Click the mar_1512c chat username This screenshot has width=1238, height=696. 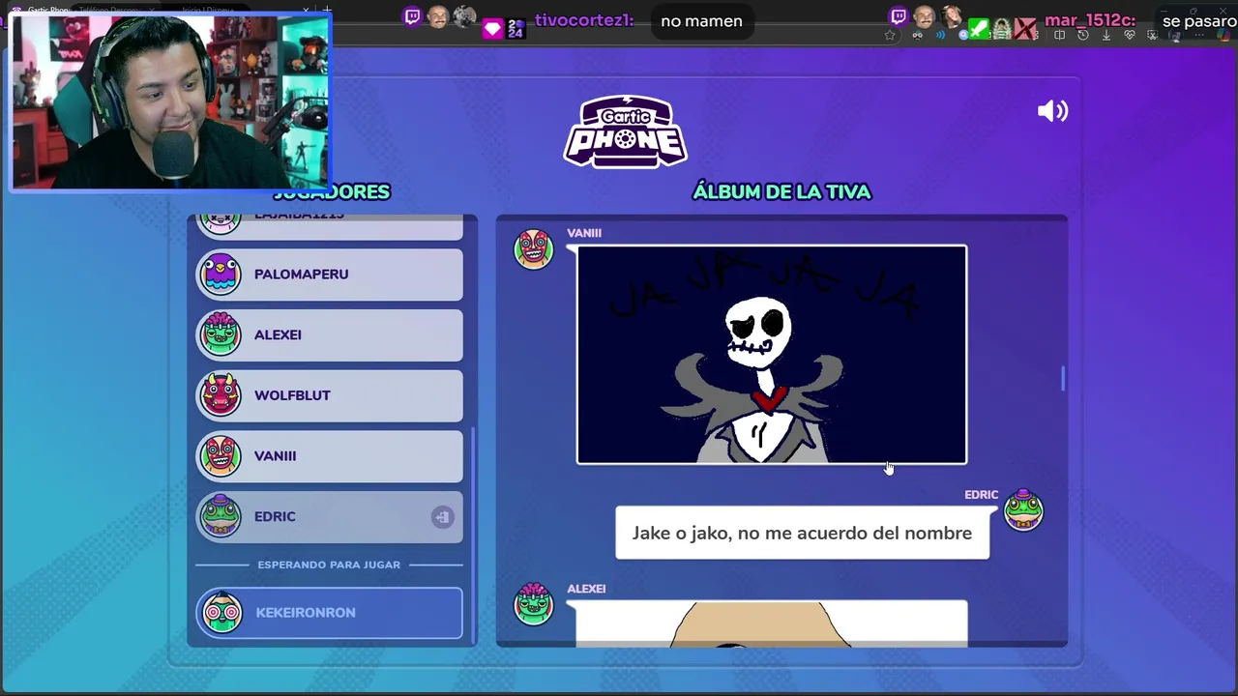click(1090, 20)
